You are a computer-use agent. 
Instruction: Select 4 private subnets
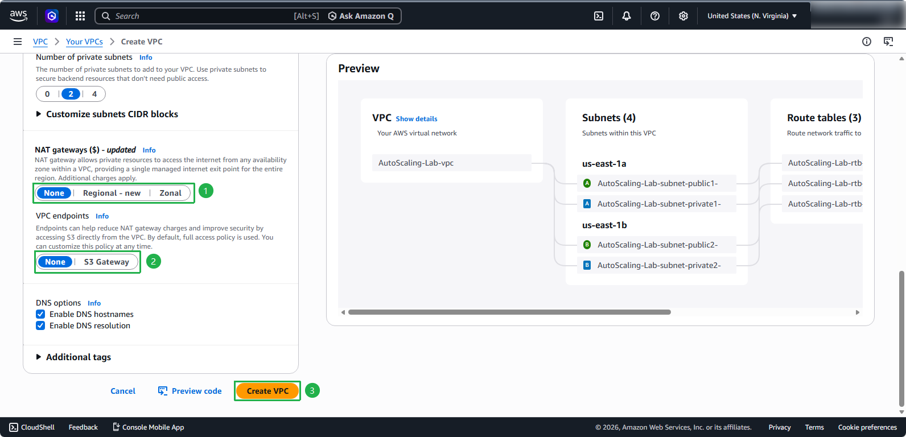94,94
